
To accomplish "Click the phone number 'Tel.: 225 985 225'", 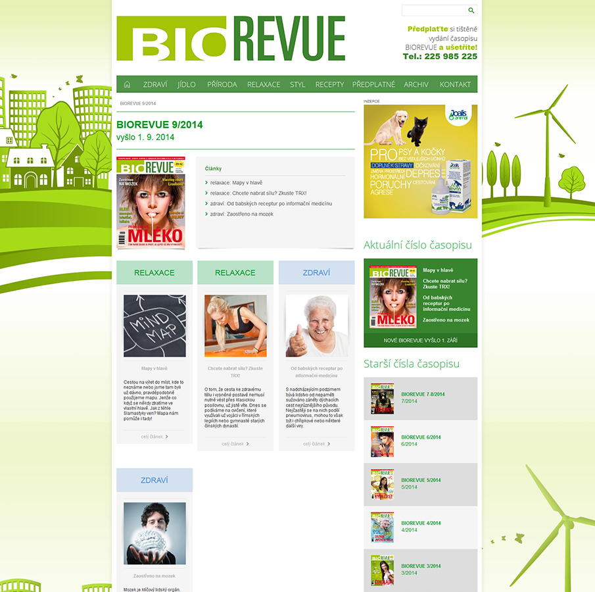I will tap(440, 57).
